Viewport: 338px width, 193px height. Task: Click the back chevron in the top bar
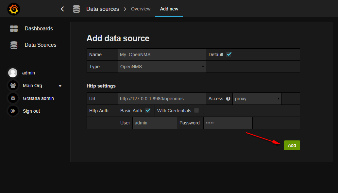click(x=62, y=9)
